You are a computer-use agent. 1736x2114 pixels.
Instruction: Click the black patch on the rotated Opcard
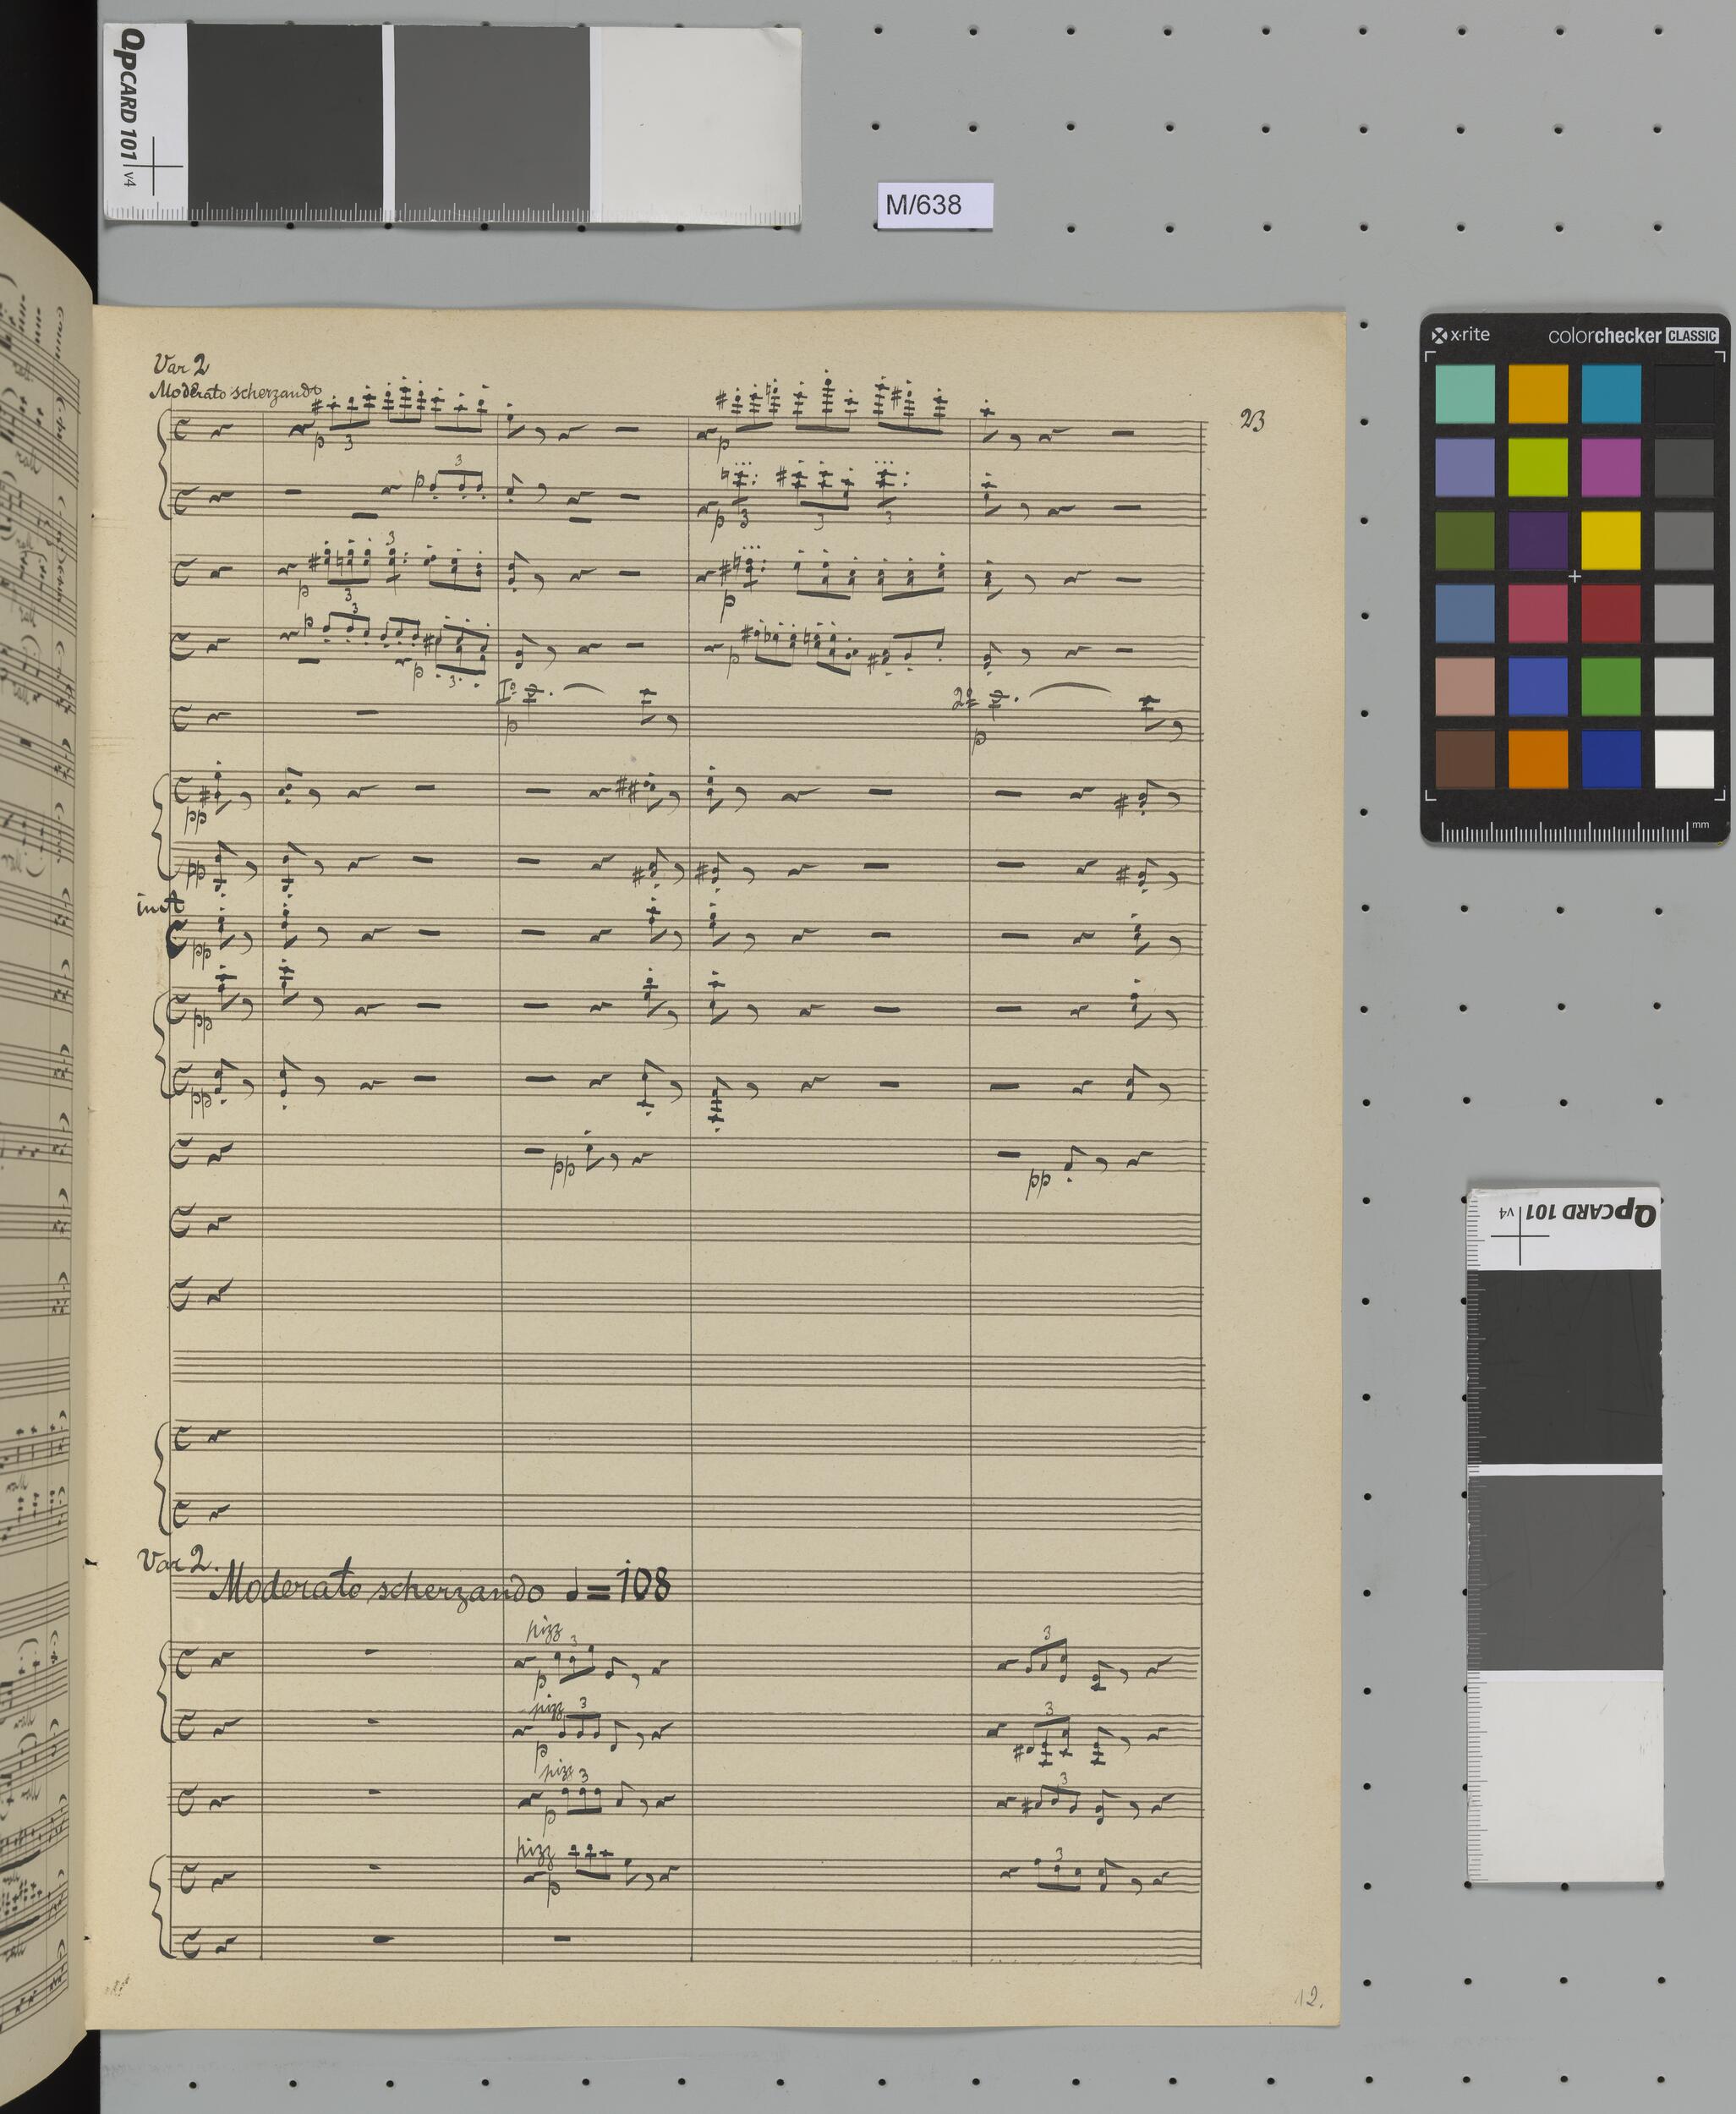[1564, 1367]
